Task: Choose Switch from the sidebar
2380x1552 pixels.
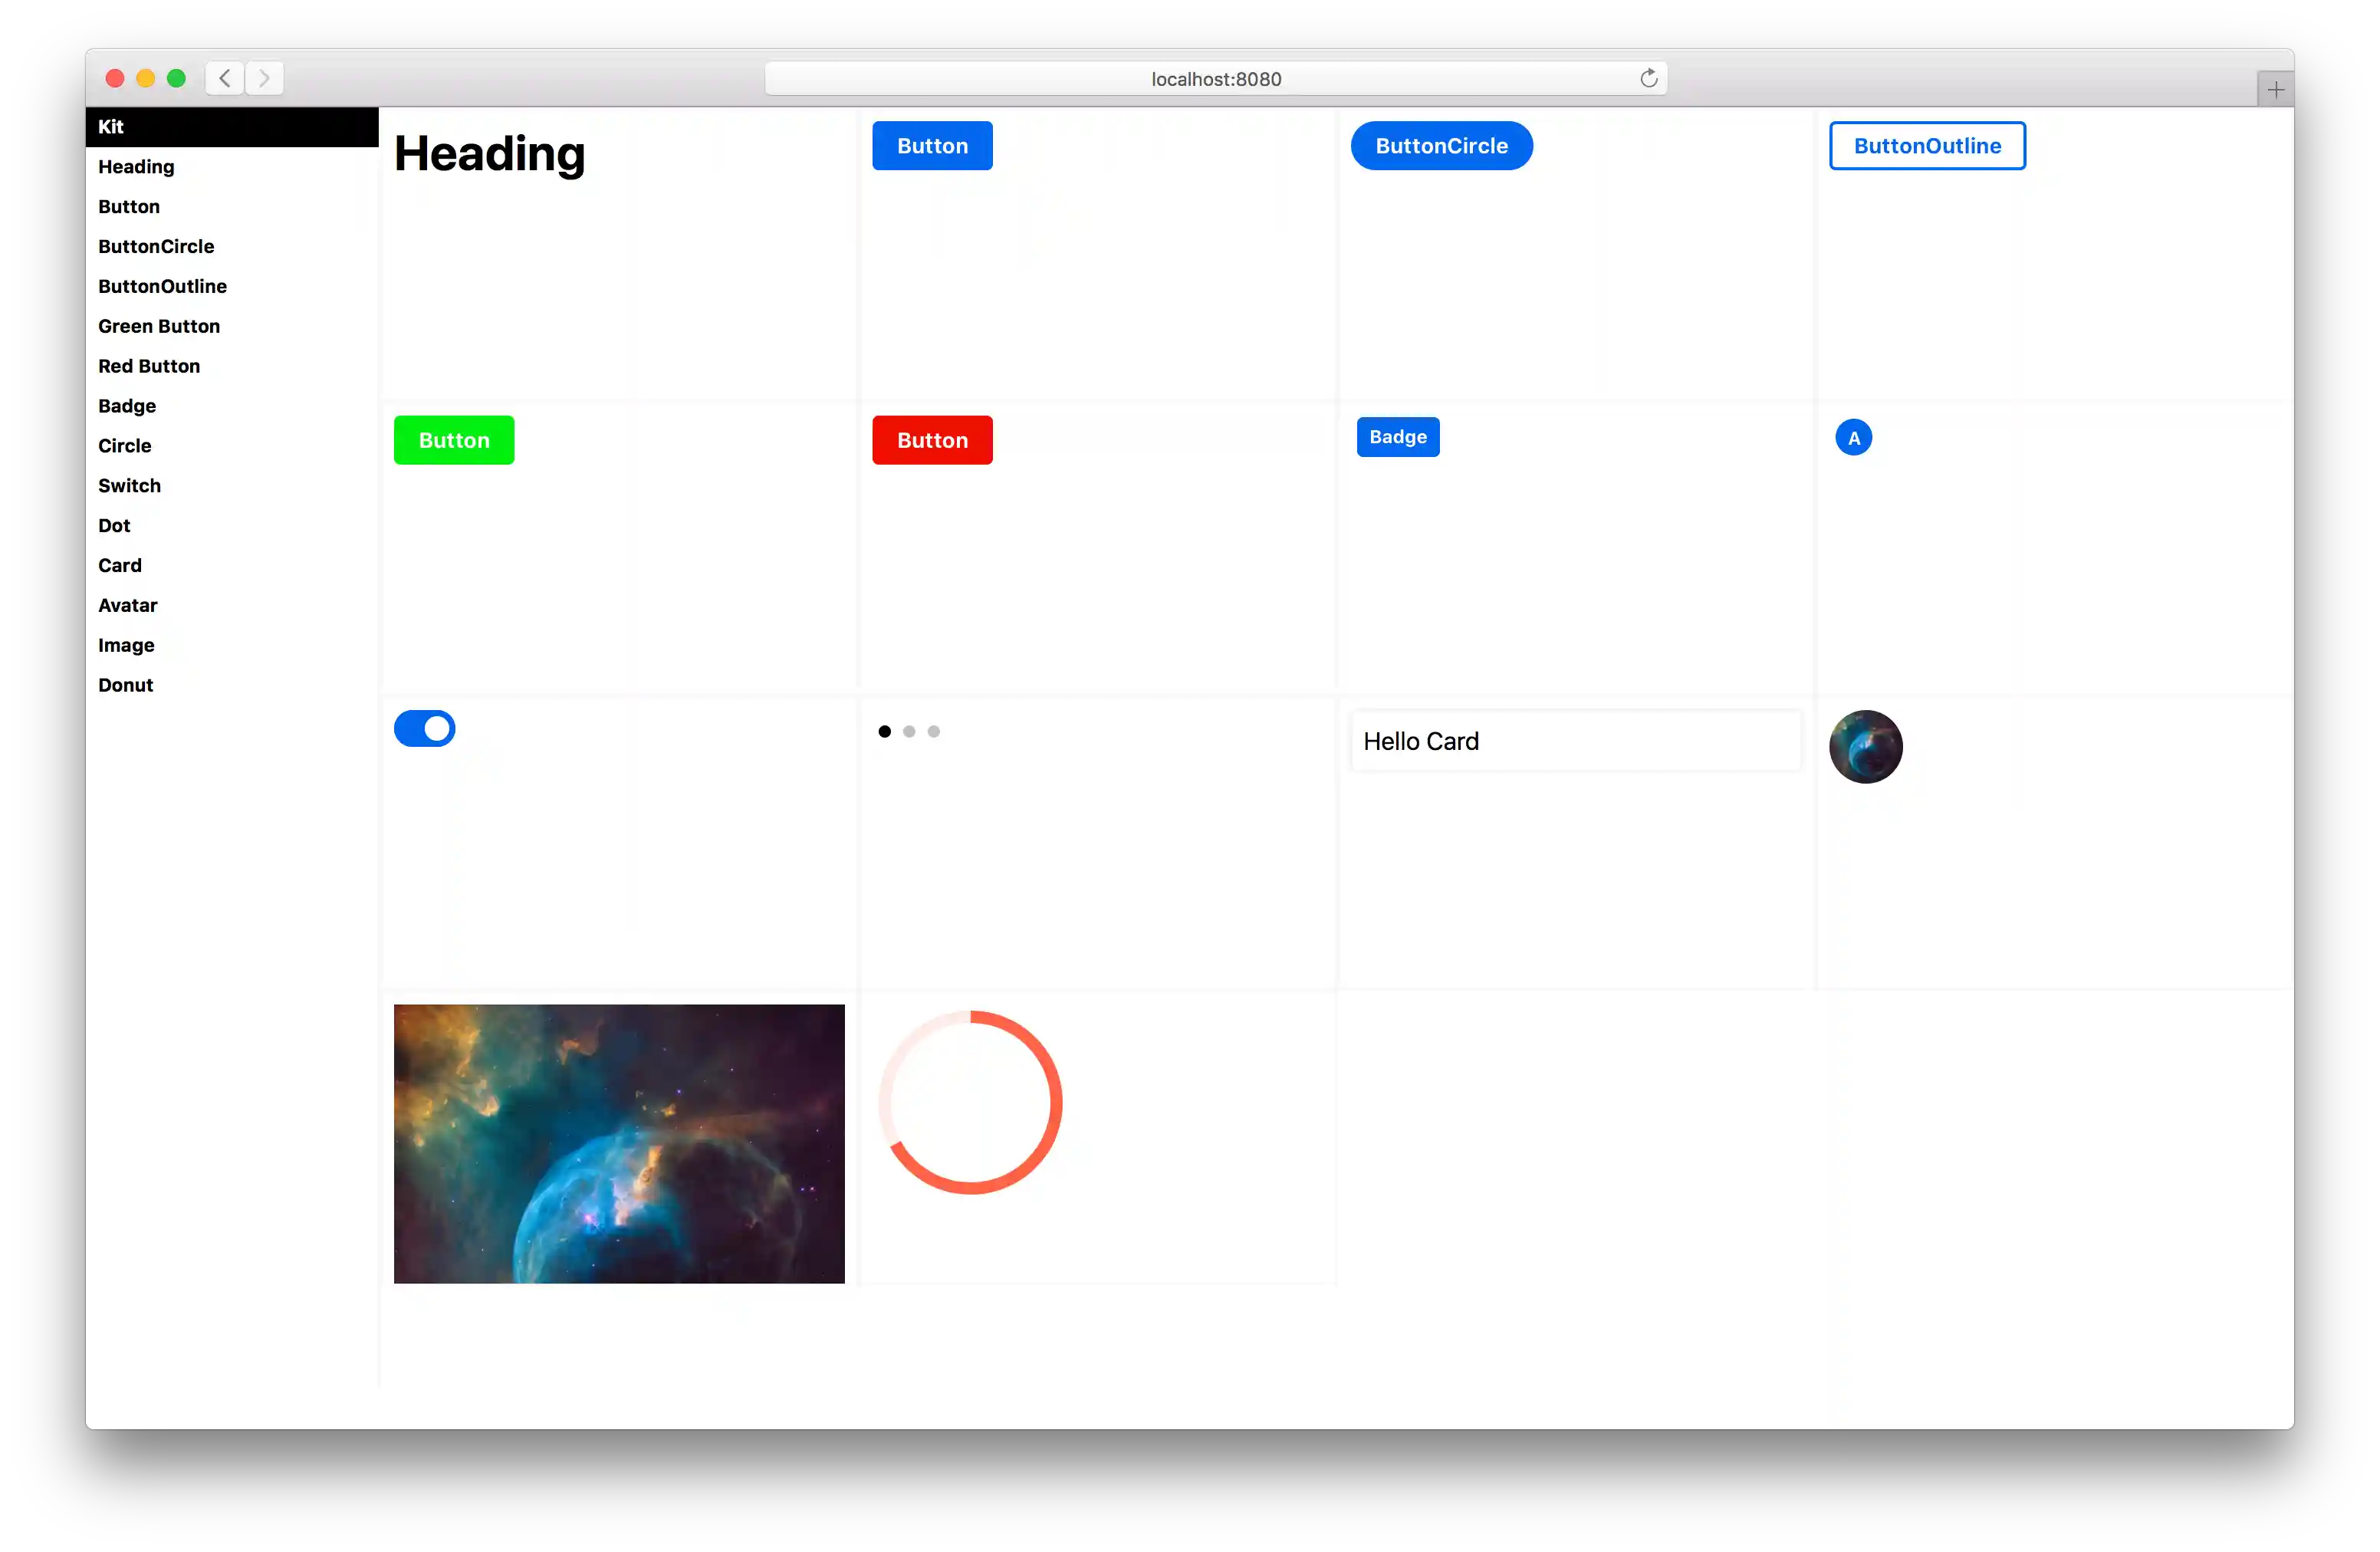Action: [129, 486]
